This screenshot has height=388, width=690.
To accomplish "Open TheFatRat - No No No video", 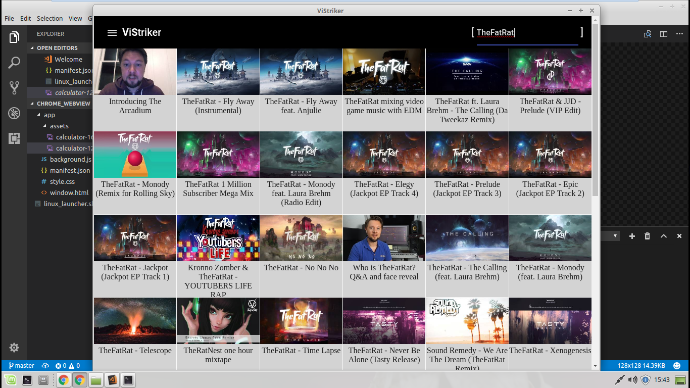I will [x=301, y=238].
